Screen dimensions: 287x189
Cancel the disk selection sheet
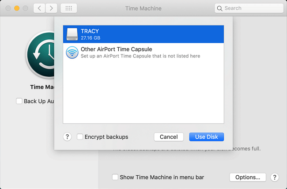pyautogui.click(x=169, y=137)
